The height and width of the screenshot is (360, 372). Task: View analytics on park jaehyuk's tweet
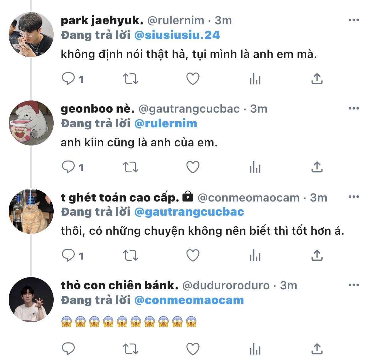point(255,79)
